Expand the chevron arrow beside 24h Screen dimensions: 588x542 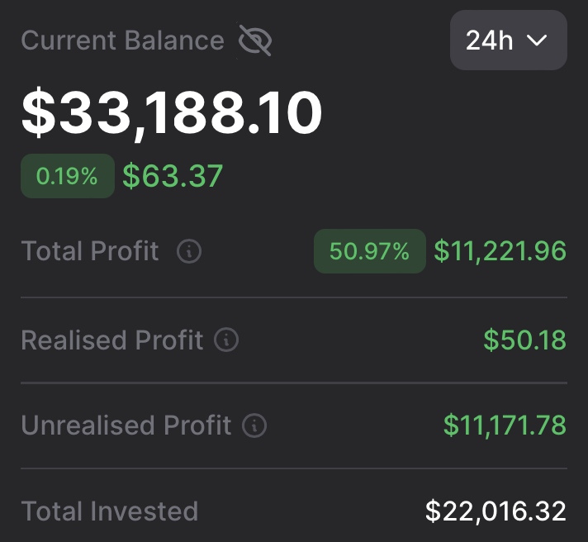(x=537, y=40)
